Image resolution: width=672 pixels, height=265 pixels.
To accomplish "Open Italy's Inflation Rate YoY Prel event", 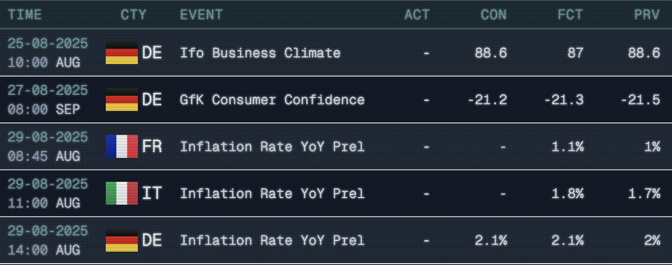I will point(272,193).
